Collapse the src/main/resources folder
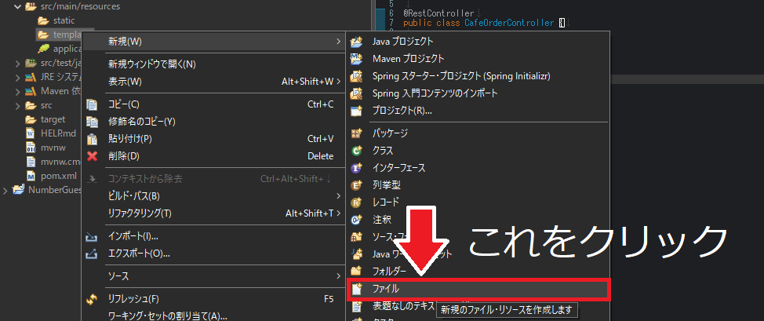 (x=18, y=6)
